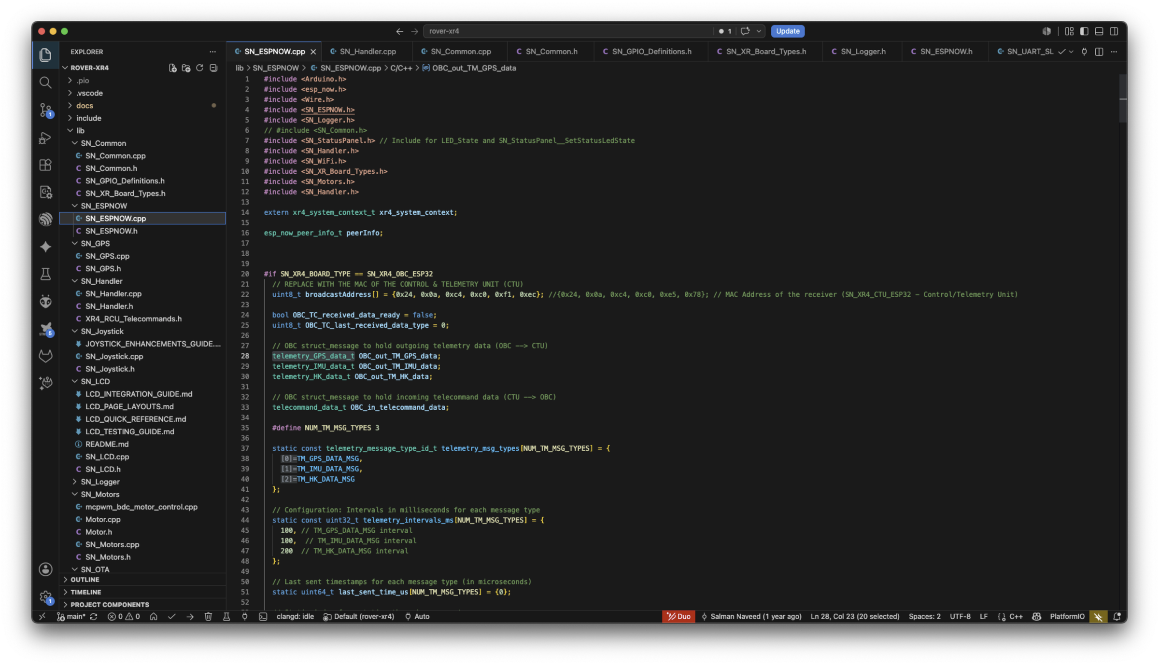Click Ln 28, Col 23 position indicator

click(855, 616)
